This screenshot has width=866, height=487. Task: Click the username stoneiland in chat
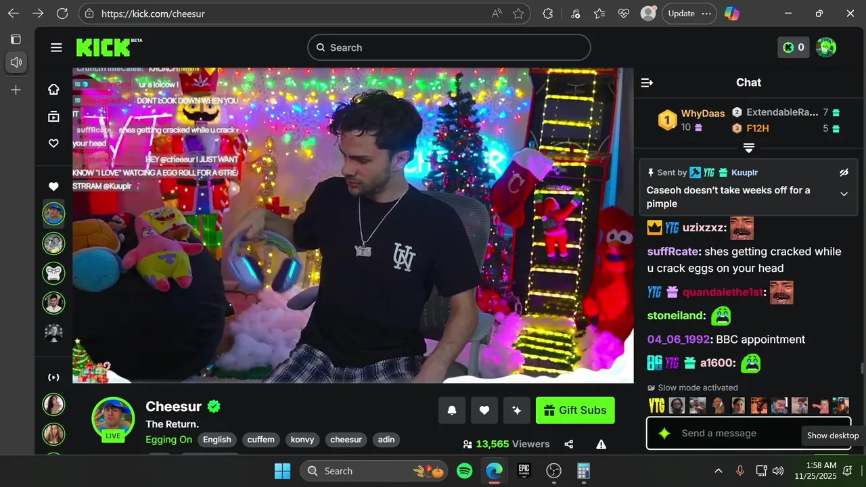tap(676, 316)
